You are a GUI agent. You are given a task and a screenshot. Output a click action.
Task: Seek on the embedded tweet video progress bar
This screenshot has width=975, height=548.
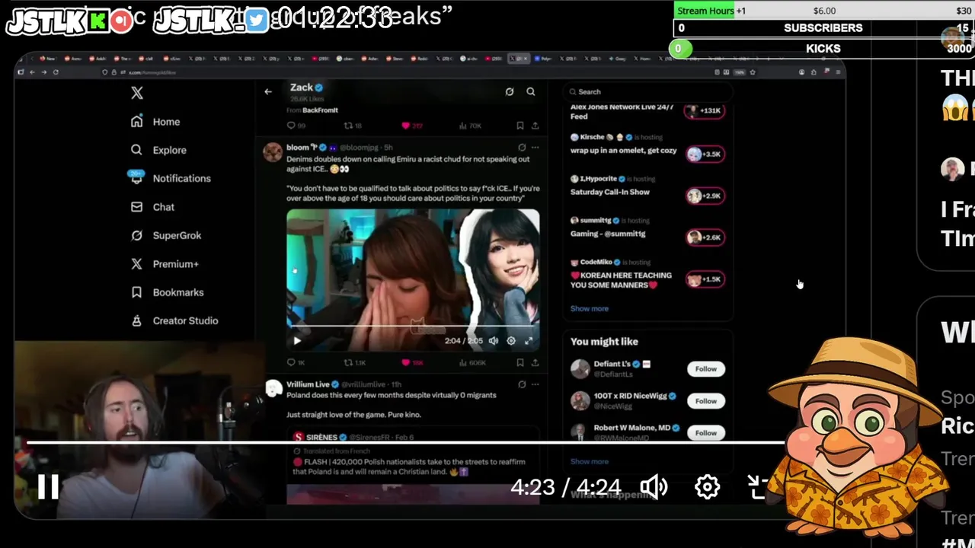point(413,327)
